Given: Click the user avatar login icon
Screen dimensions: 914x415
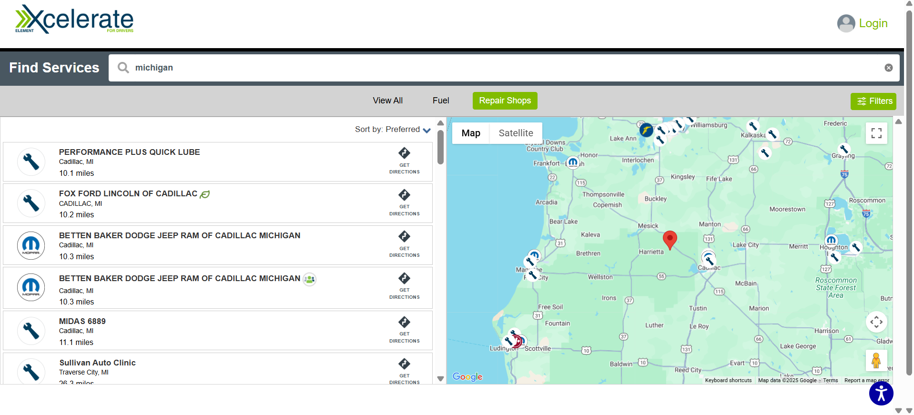Looking at the screenshot, I should (846, 23).
